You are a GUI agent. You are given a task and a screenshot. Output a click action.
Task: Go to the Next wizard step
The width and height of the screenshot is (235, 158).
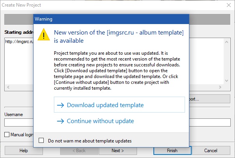[x=118, y=151]
